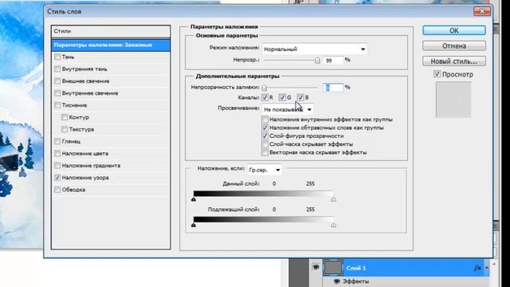Image resolution: width=510 pixels, height=287 pixels.
Task: Open the Наложение узора style settings
Action: click(x=85, y=178)
